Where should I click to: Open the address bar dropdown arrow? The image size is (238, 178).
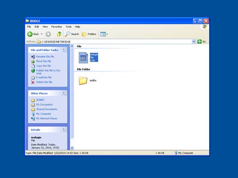coord(194,42)
